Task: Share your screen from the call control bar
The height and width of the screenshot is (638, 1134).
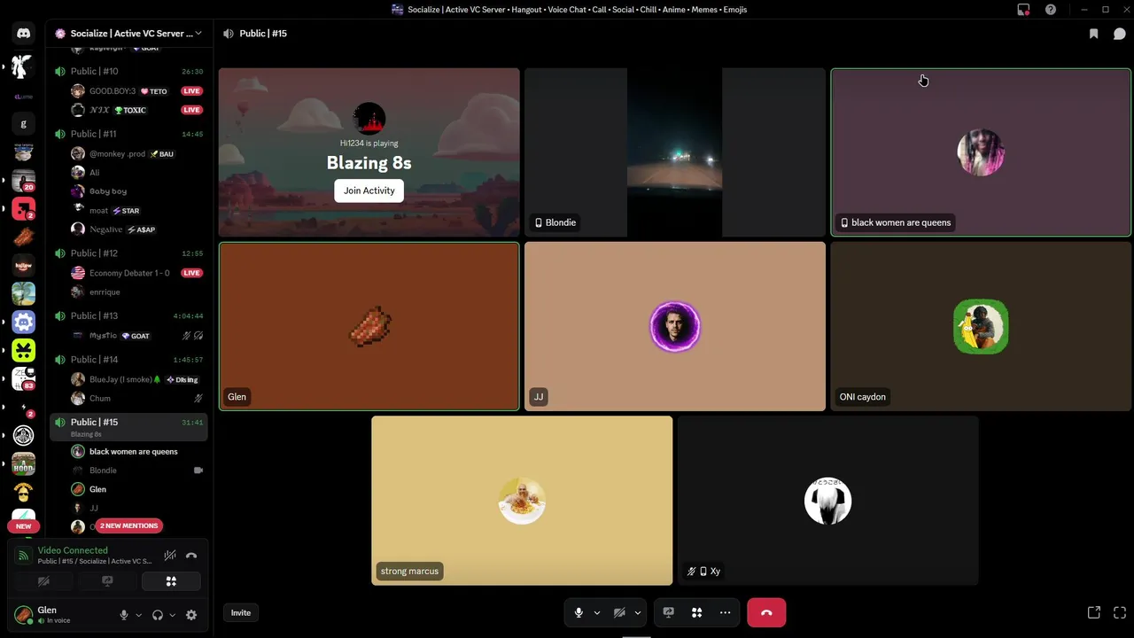Action: (x=669, y=612)
